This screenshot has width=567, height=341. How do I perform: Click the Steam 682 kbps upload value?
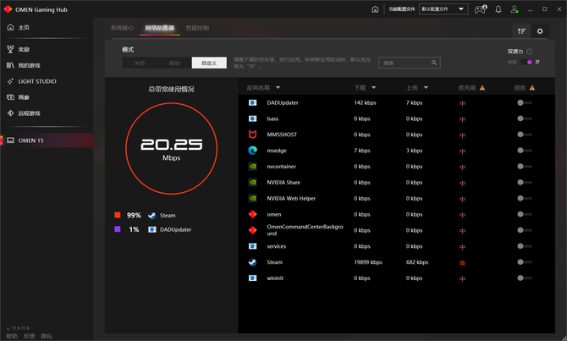[417, 262]
